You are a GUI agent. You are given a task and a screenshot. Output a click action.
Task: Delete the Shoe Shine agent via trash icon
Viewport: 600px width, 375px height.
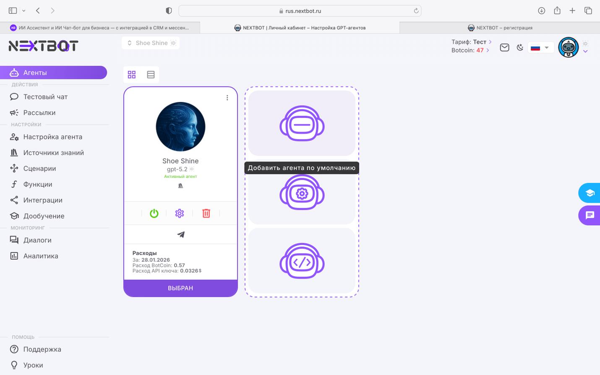(x=206, y=213)
